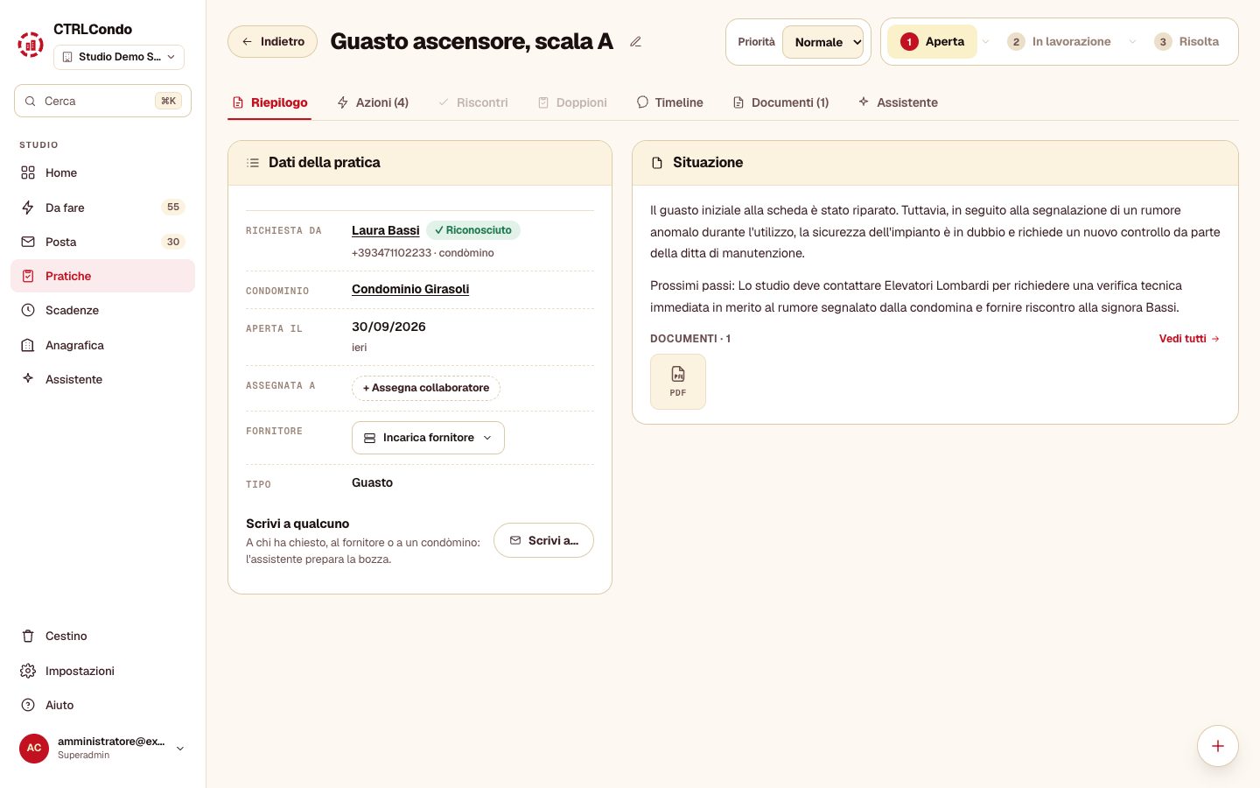Click the ⌘K shortcut badge in search

(x=168, y=101)
